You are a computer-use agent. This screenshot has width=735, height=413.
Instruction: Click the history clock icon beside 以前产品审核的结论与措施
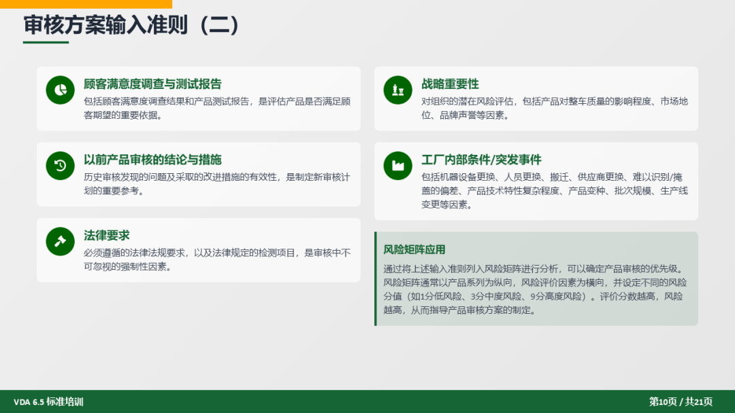tap(60, 166)
